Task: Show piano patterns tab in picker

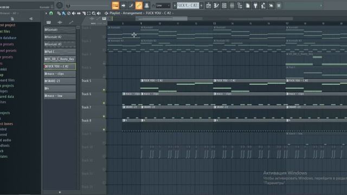Action: pos(48,22)
